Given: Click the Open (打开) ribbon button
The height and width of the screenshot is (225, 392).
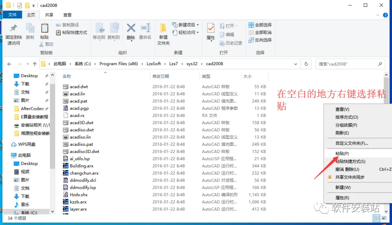Looking at the screenshot, I should [229, 26].
